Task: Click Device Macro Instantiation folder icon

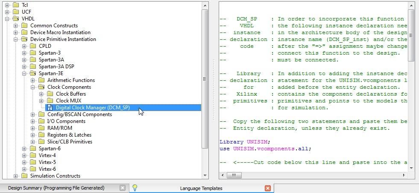Action: pyautogui.click(x=24, y=32)
